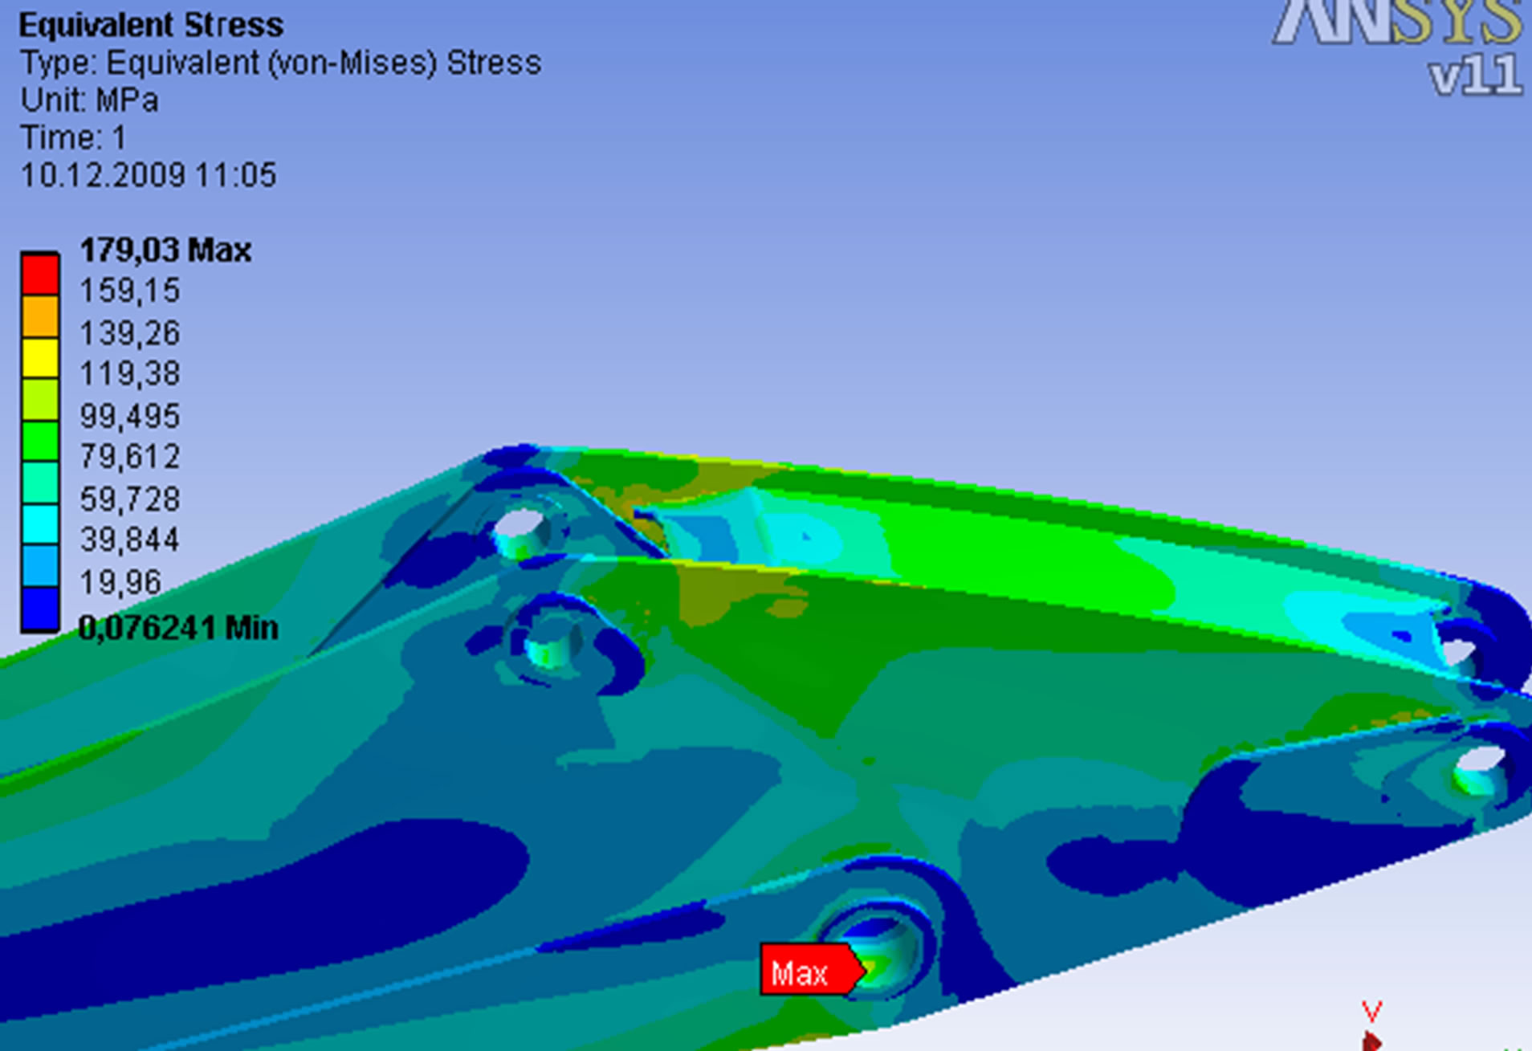
Task: Click the 10.12.2009 11:05 timestamp
Action: tap(148, 175)
